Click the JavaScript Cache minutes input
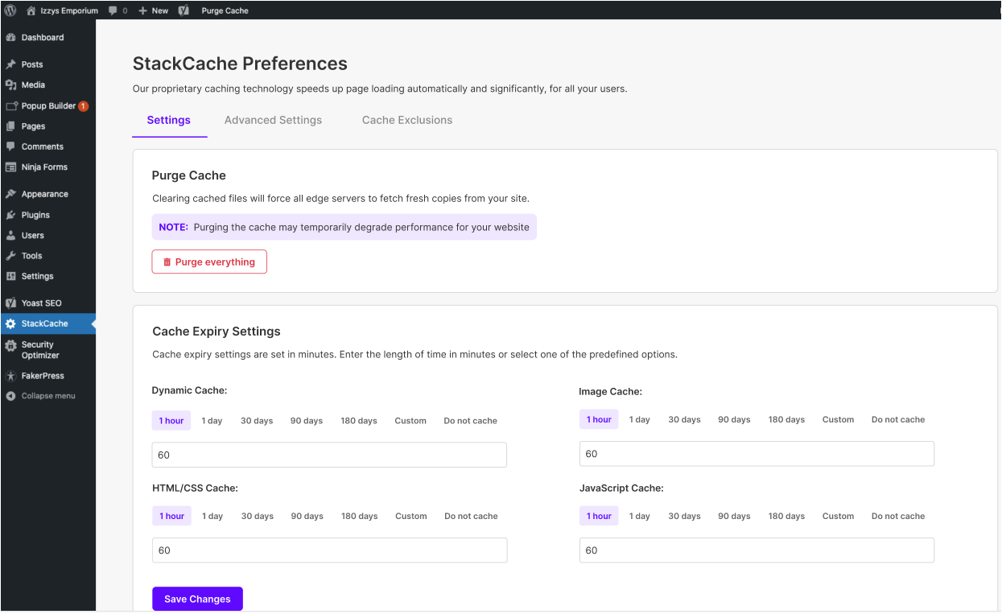Image resolution: width=1002 pixels, height=614 pixels. [x=757, y=550]
